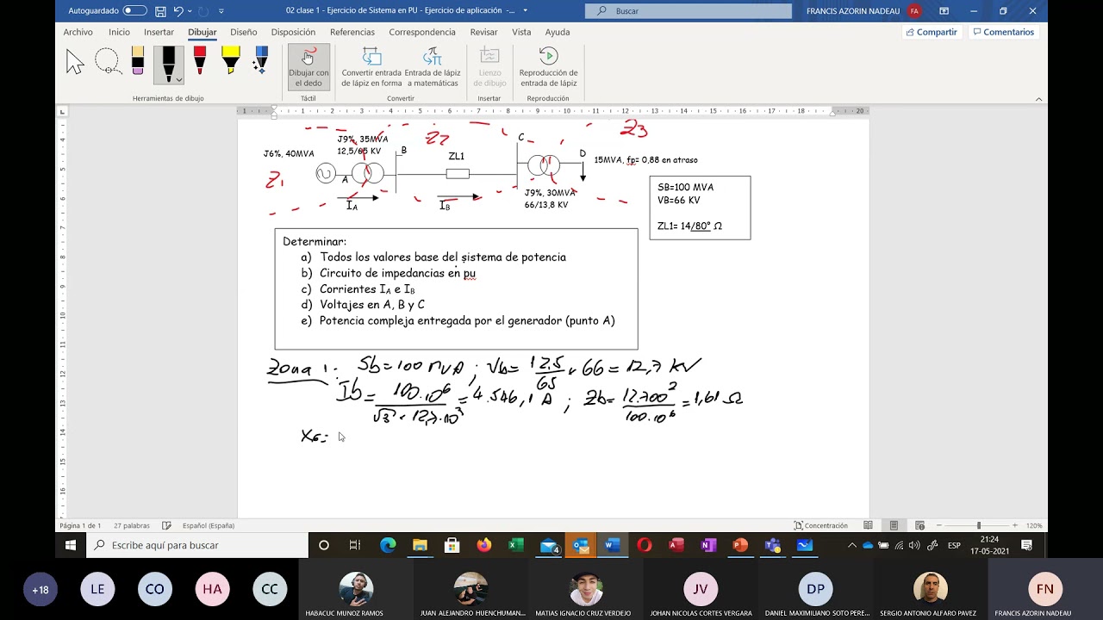Toggle the Autoguardado switch
This screenshot has width=1103, height=620.
[135, 11]
